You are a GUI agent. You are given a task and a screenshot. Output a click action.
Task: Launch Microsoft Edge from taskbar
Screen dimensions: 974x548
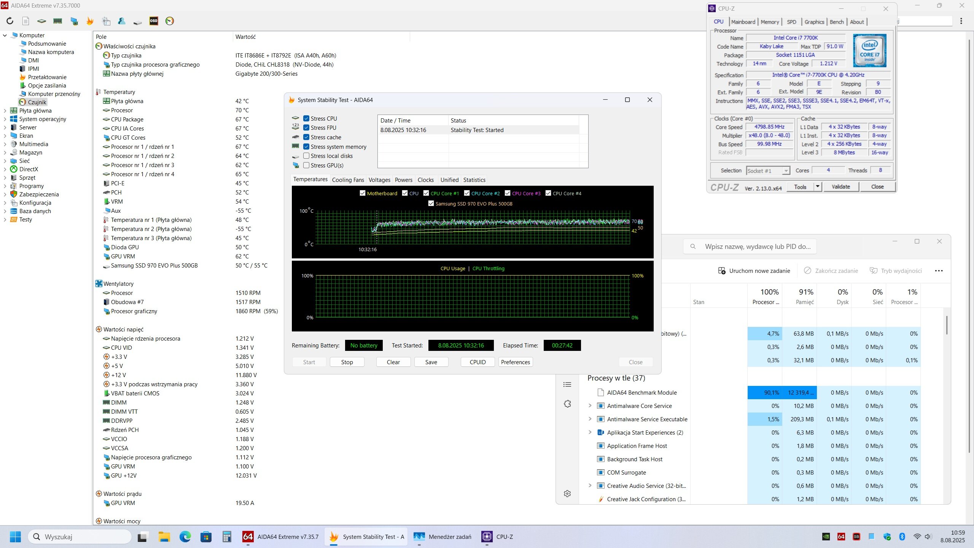pos(185,537)
